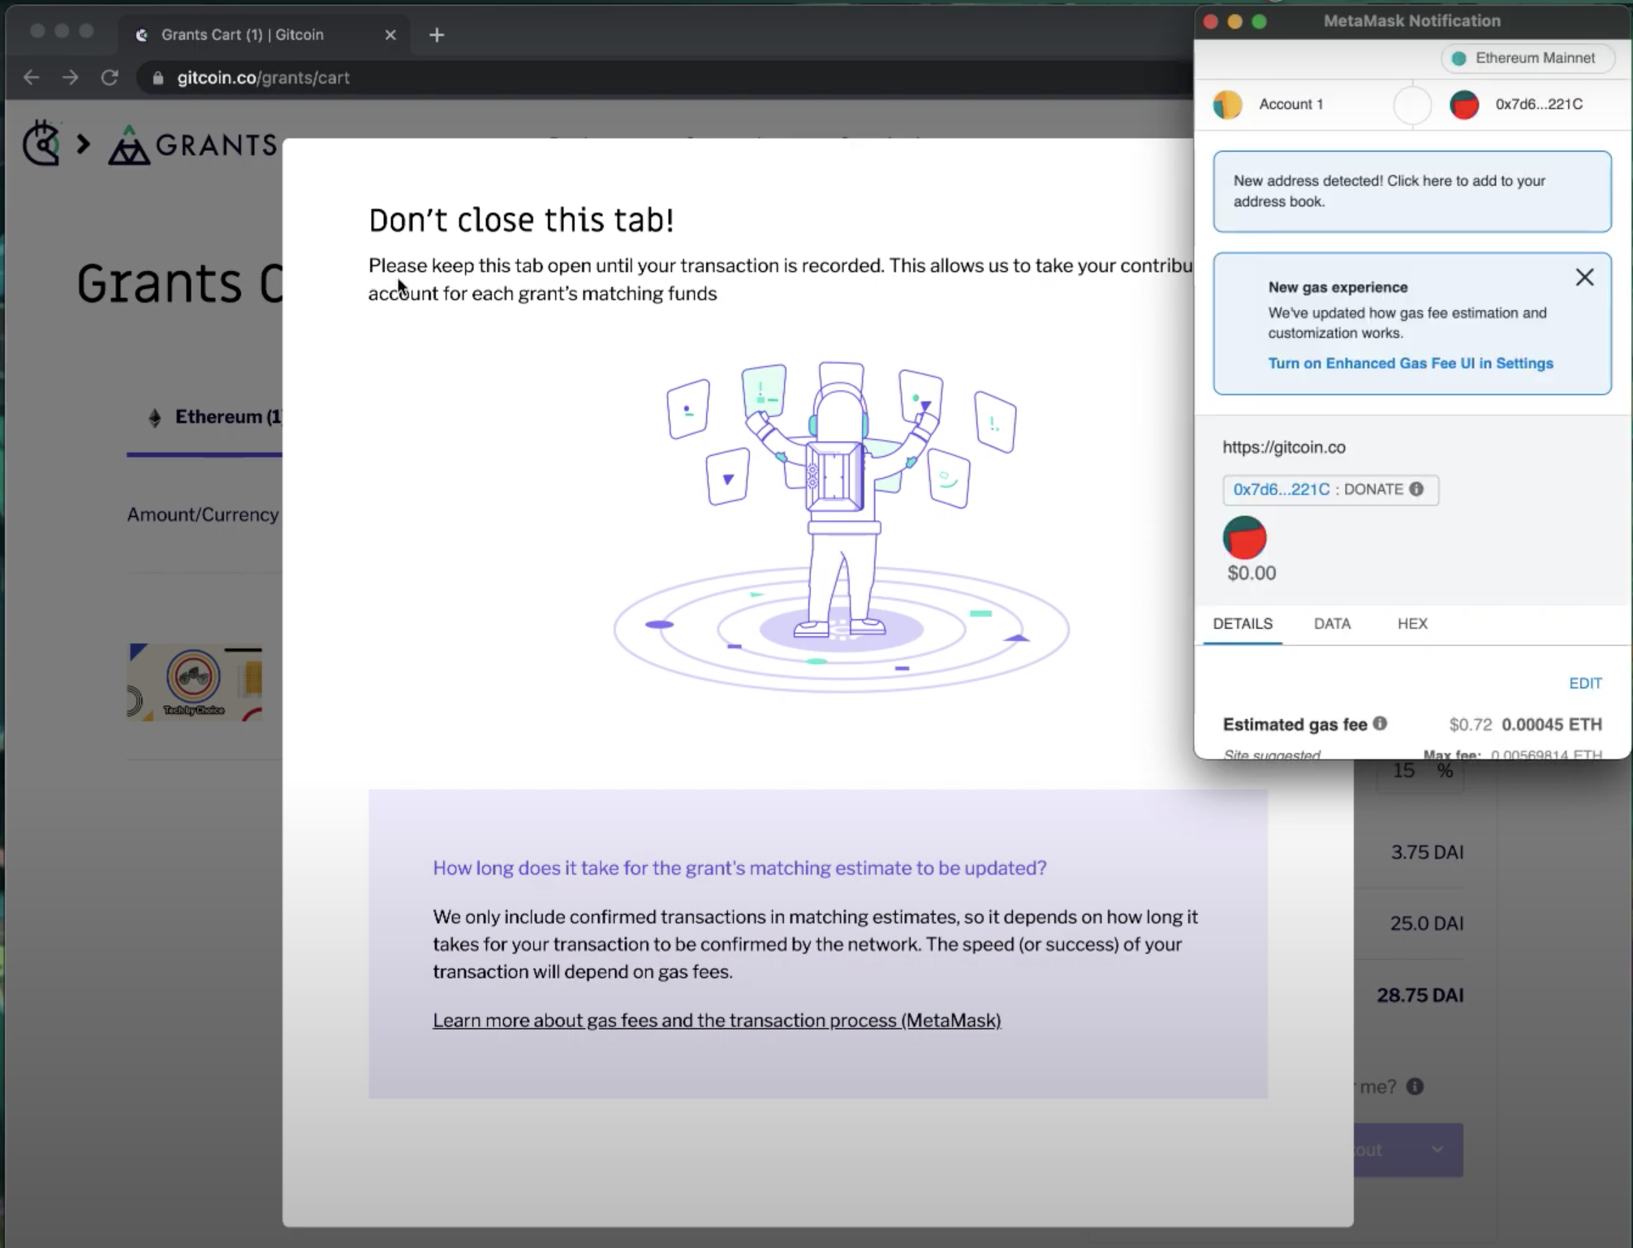Open the Ethereum Mainnet network selector
The image size is (1633, 1248).
(x=1526, y=58)
